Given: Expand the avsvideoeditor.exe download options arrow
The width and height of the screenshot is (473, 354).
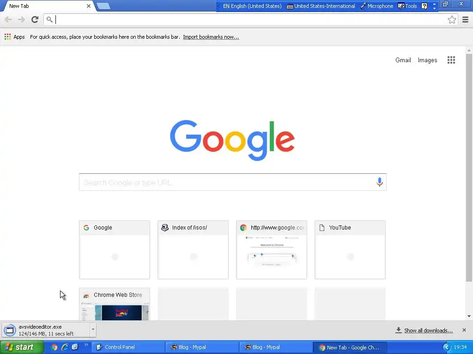Looking at the screenshot, I should (x=93, y=330).
